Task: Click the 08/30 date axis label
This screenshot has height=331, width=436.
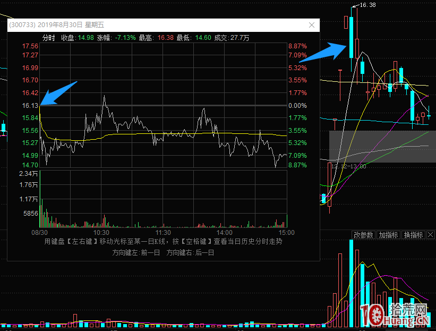Action: tap(39, 233)
